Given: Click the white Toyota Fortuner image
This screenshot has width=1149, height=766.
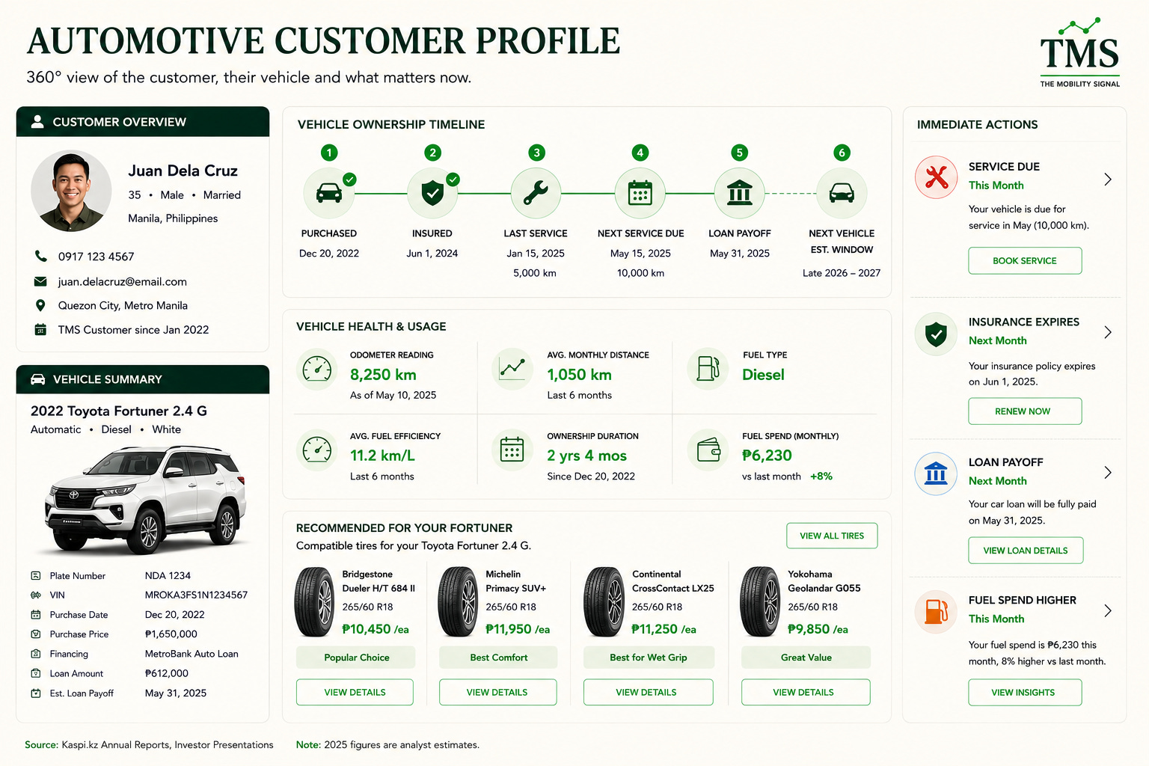Looking at the screenshot, I should (x=147, y=500).
